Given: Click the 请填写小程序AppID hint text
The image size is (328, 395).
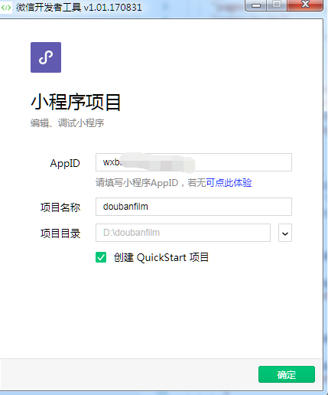Looking at the screenshot, I should coord(137,183).
